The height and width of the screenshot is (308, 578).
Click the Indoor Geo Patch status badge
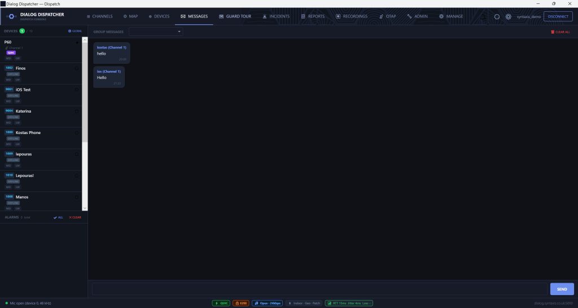coord(304,303)
